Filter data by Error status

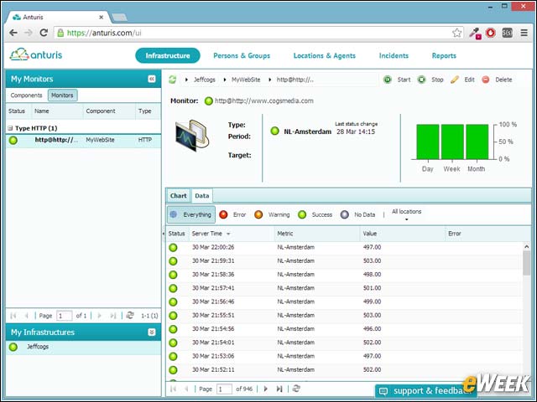tap(232, 214)
